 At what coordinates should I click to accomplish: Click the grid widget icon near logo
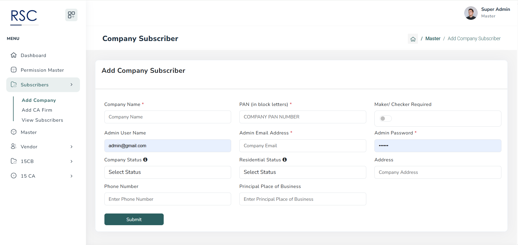[71, 15]
